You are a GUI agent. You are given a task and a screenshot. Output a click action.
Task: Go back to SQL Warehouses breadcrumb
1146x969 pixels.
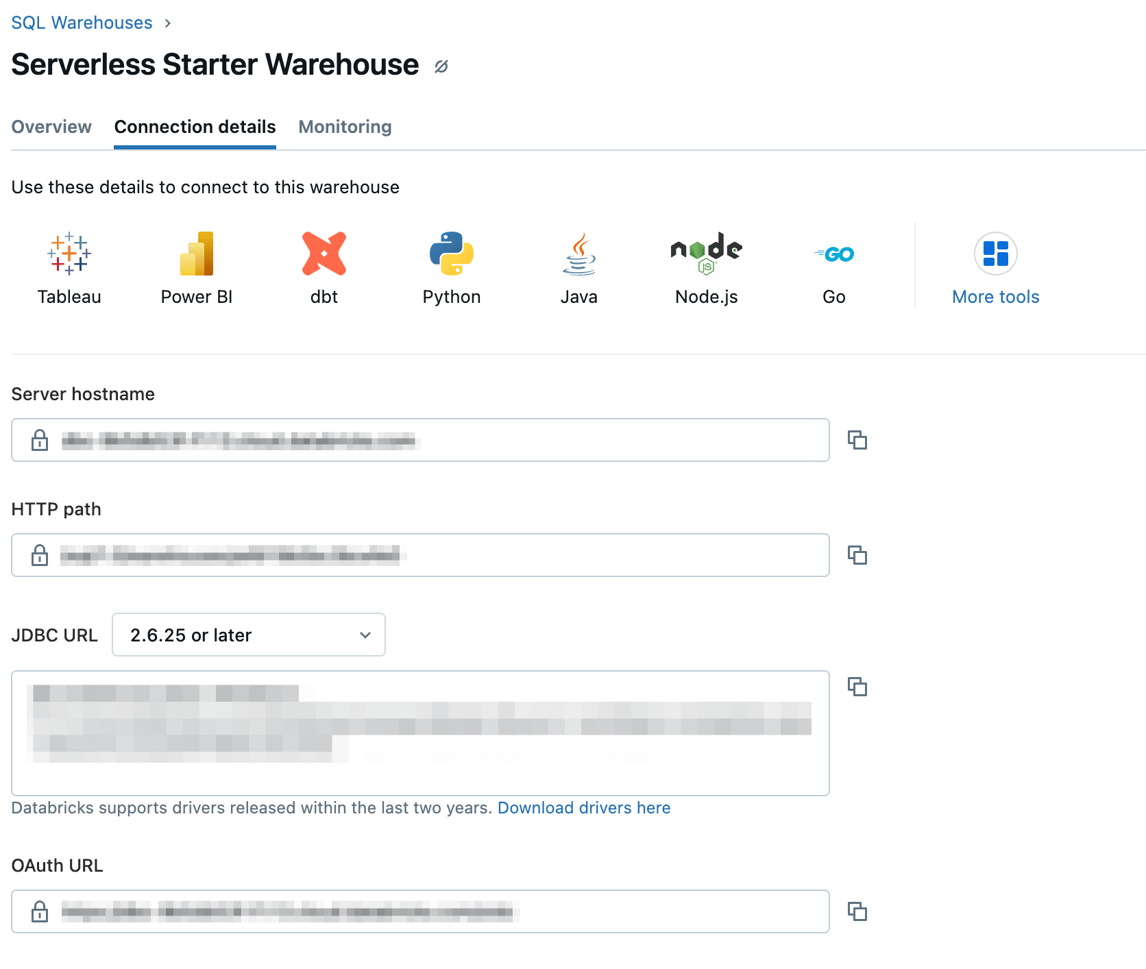[82, 23]
